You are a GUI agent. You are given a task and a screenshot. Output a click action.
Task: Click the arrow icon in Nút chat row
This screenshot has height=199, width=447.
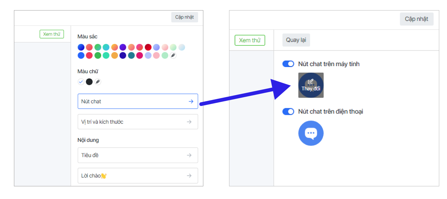point(191,101)
